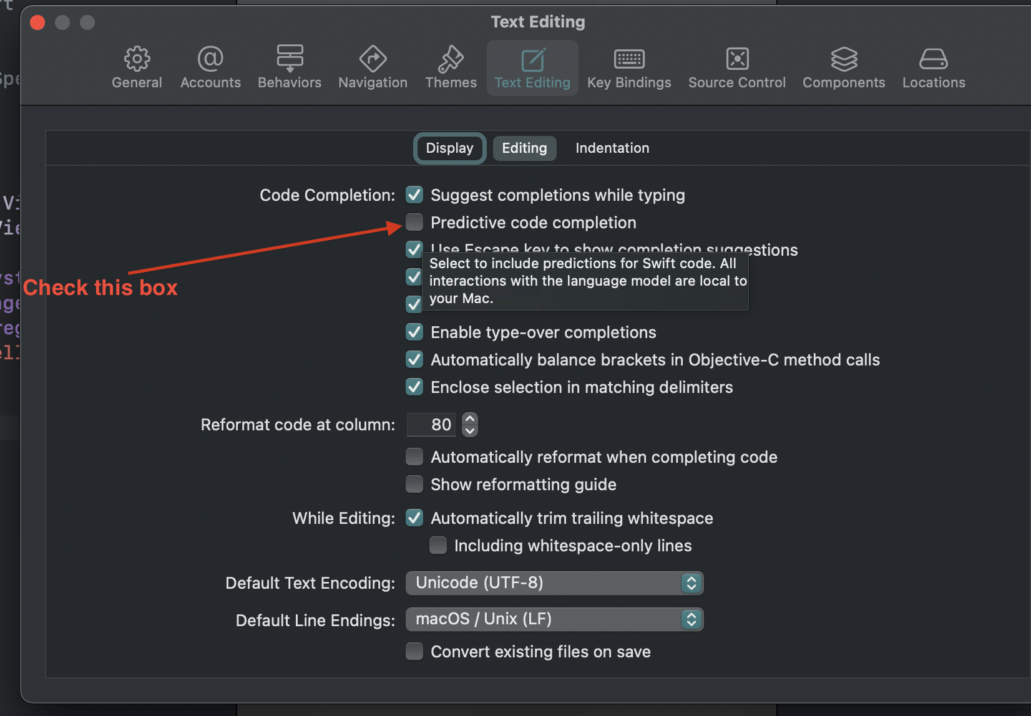Open the General preferences pane

point(137,67)
